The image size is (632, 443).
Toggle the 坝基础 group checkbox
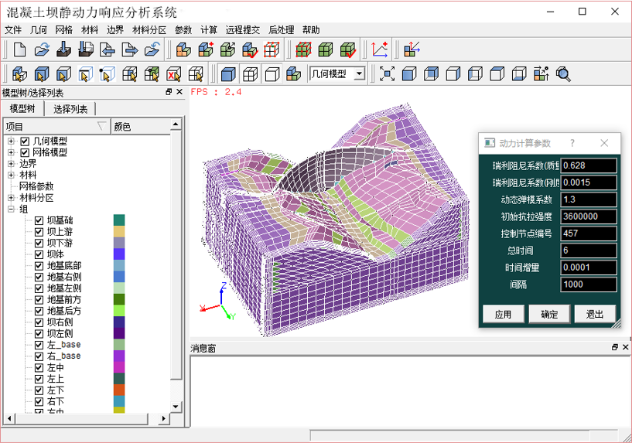[39, 220]
